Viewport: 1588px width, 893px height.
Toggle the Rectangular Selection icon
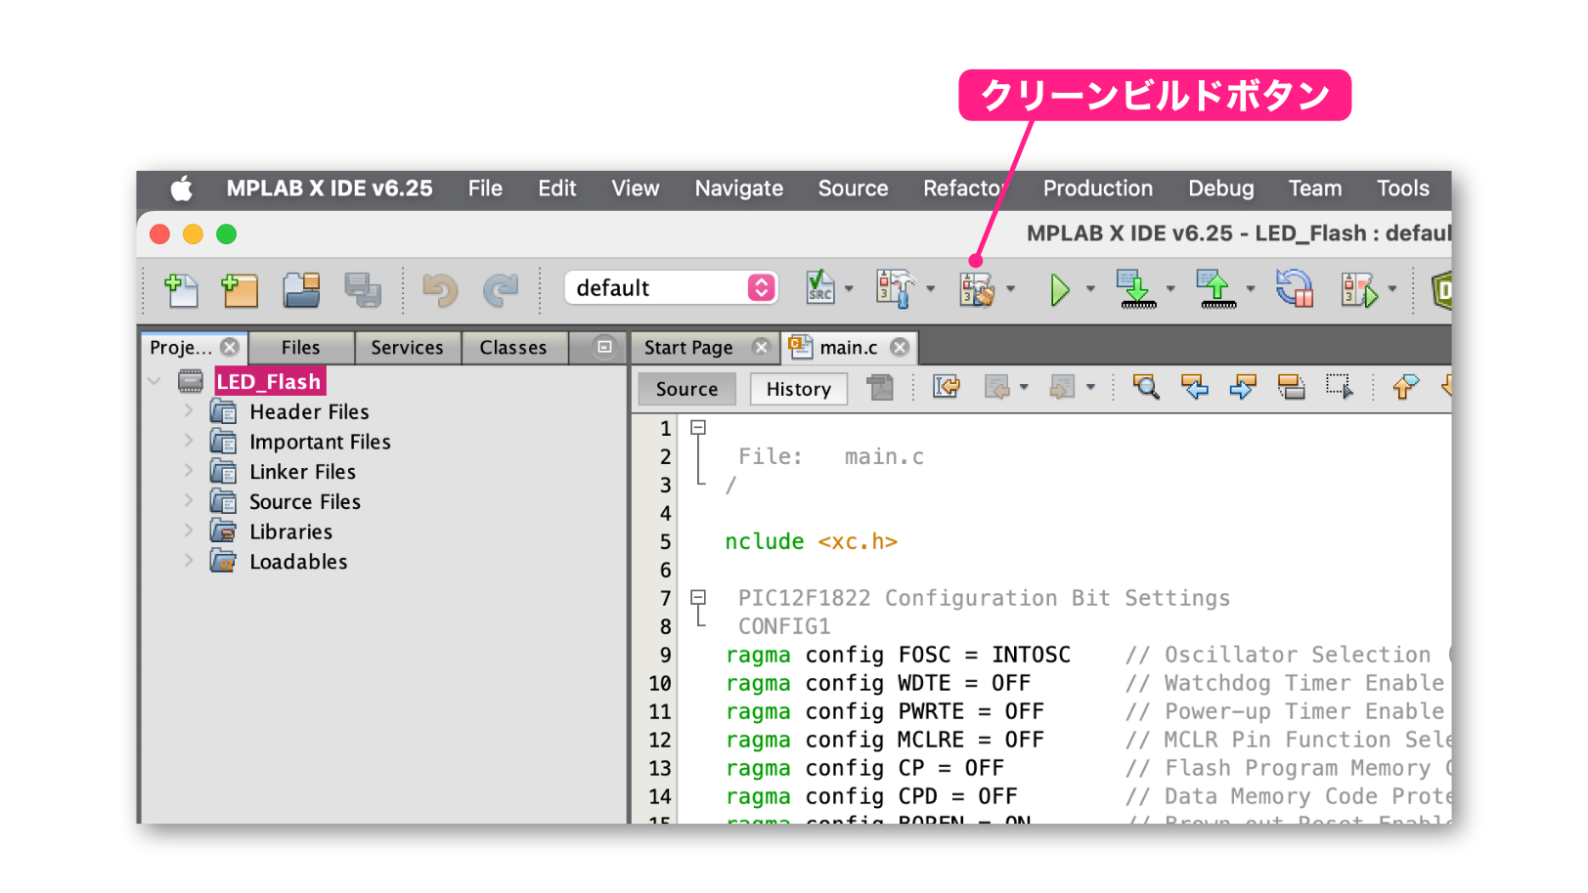click(x=1340, y=387)
